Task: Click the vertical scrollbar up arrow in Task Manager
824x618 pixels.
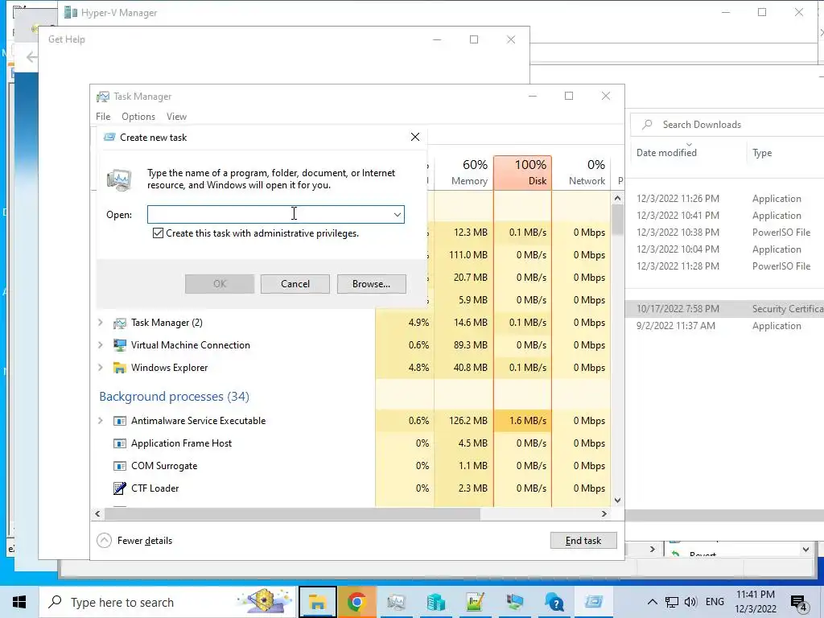Action: (617, 198)
